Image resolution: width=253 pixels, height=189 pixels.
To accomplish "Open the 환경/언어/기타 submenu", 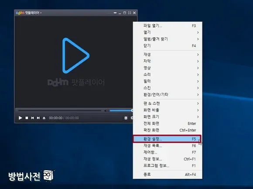I will pyautogui.click(x=168, y=95).
